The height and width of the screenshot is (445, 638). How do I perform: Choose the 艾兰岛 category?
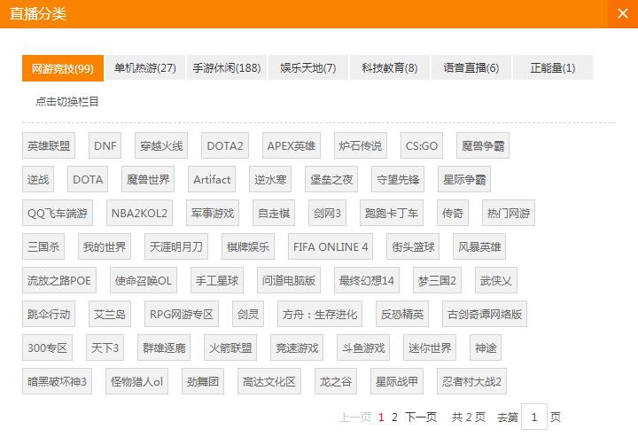point(110,314)
